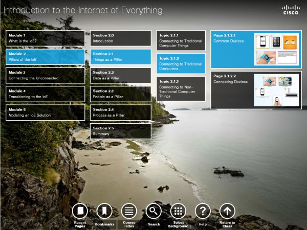Click the Cisco logo
Screen dimensions: 307x230
point(291,10)
